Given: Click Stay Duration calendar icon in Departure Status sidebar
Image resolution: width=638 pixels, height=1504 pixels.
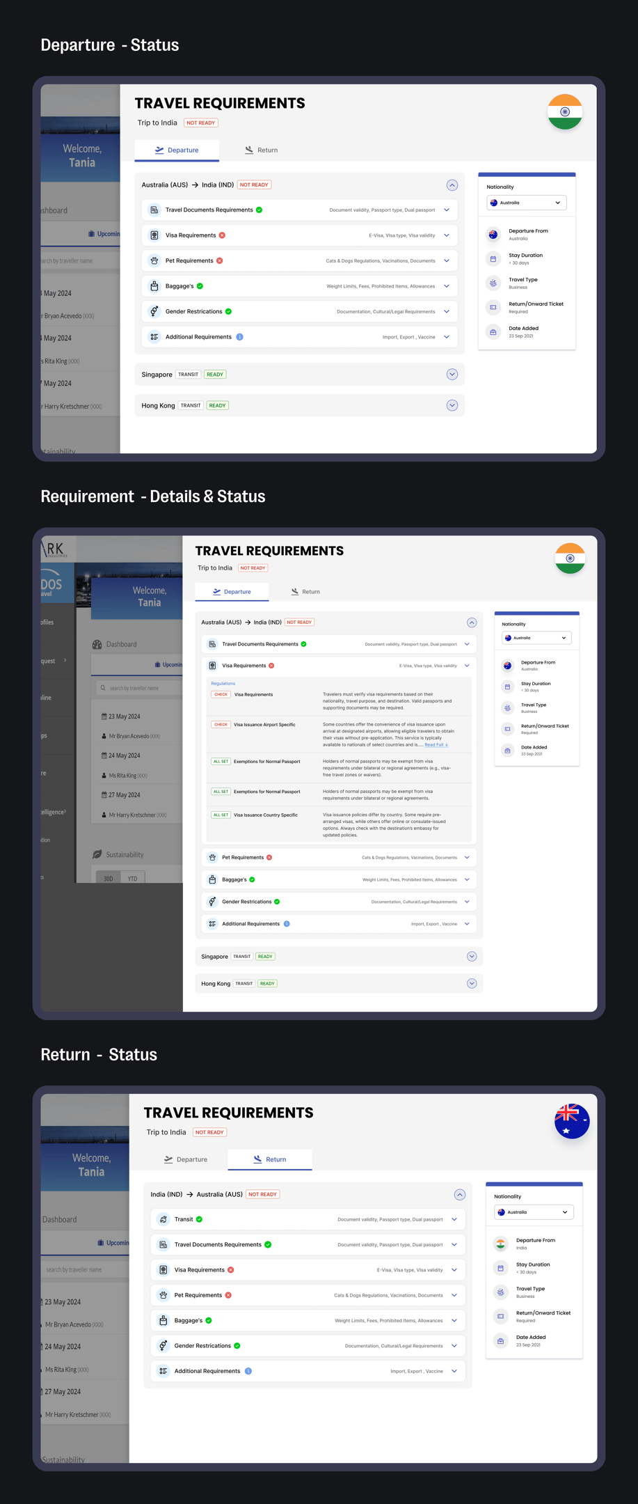Looking at the screenshot, I should pos(493,259).
